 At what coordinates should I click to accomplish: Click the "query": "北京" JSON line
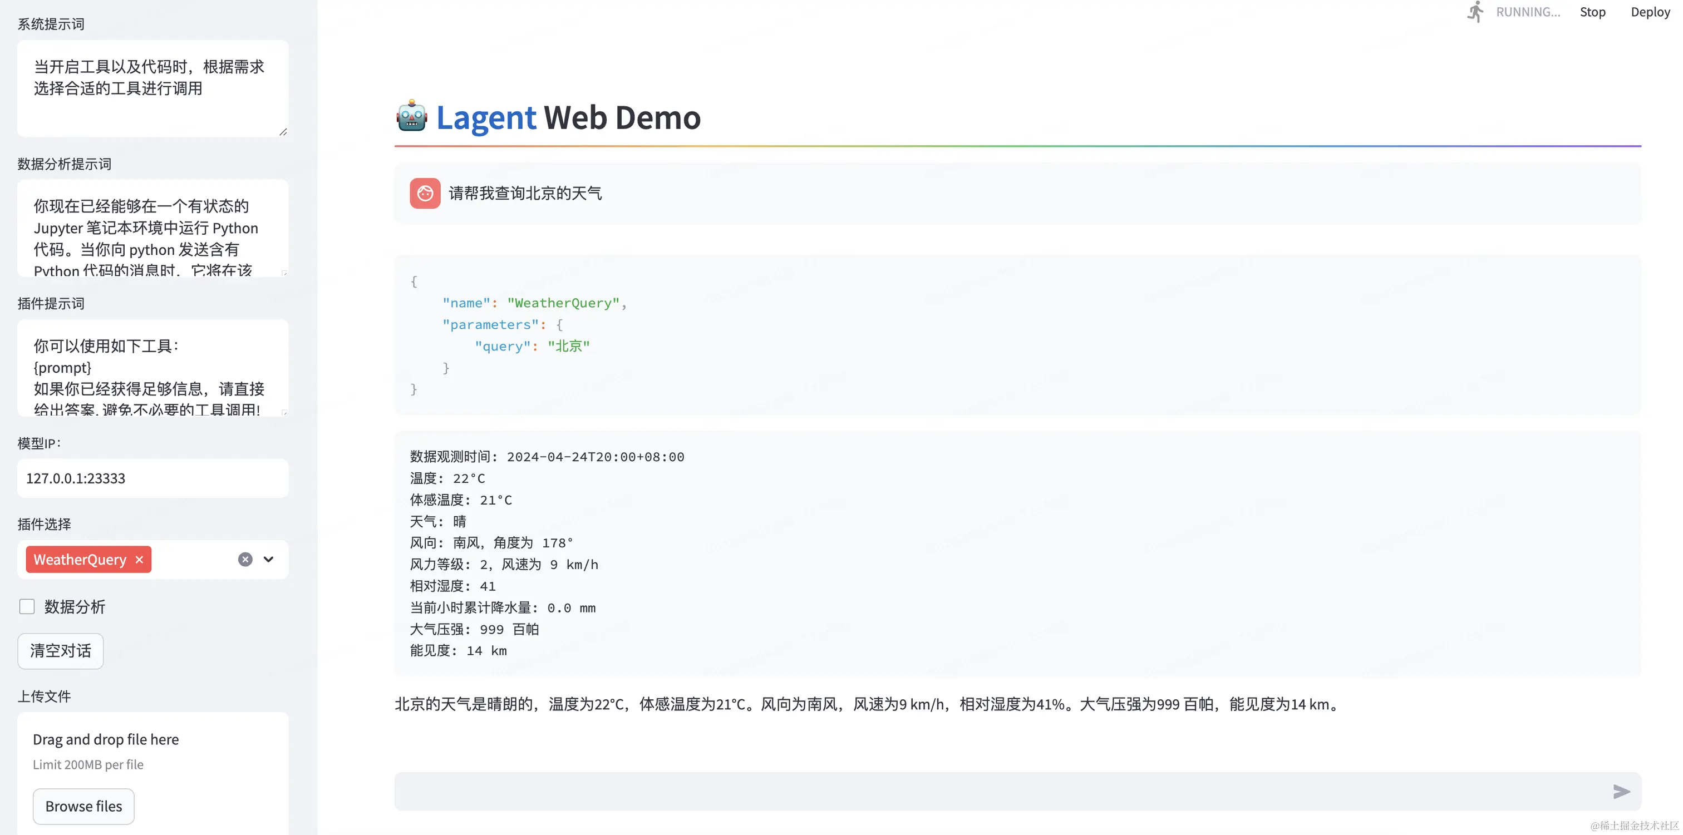point(532,346)
